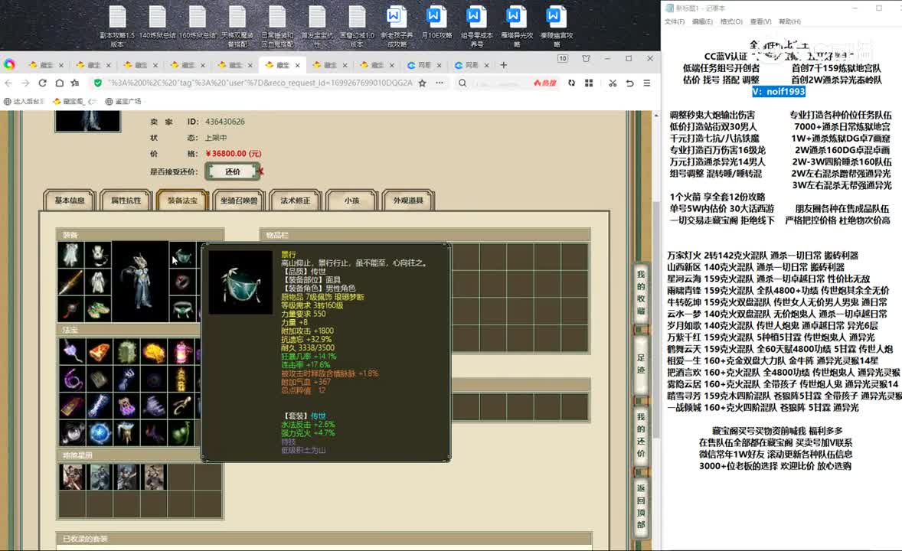Click the 还价 bargain button
This screenshot has height=551, width=902.
point(233,171)
